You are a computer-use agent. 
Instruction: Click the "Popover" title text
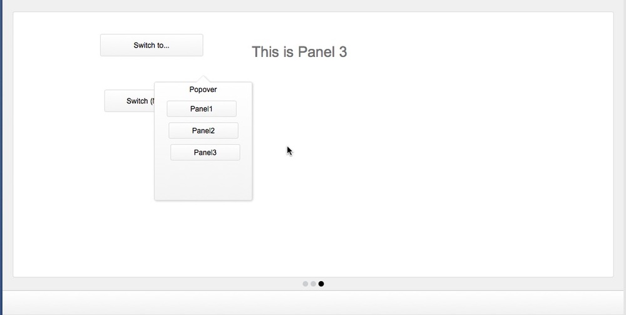pyautogui.click(x=203, y=90)
